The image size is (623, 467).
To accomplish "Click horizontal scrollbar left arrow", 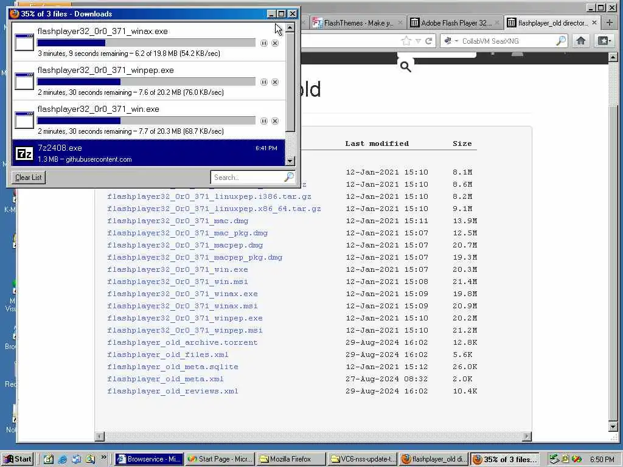I will pos(100,437).
